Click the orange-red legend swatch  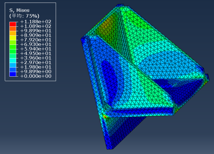pyautogui.click(x=13, y=28)
